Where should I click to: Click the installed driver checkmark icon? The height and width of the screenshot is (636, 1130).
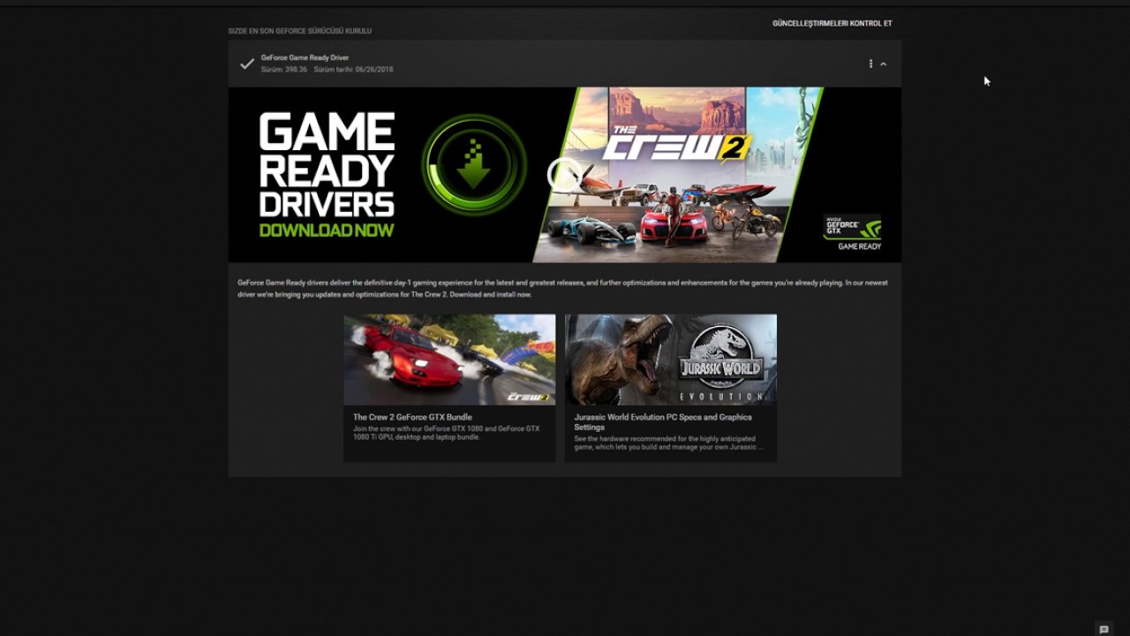point(247,64)
